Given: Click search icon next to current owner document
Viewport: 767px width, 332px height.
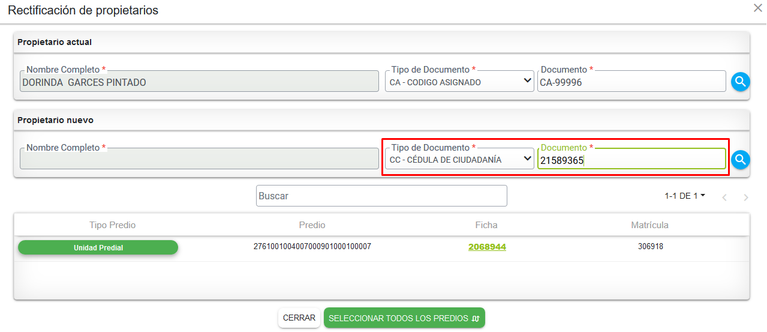Looking at the screenshot, I should 740,82.
